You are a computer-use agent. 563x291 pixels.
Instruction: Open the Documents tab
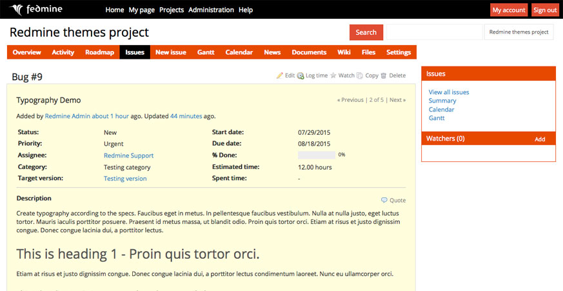309,52
